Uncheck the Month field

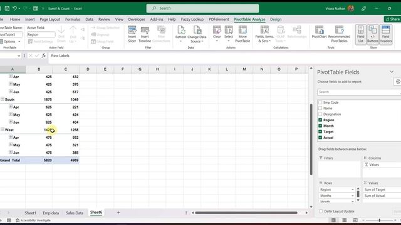(x=320, y=126)
